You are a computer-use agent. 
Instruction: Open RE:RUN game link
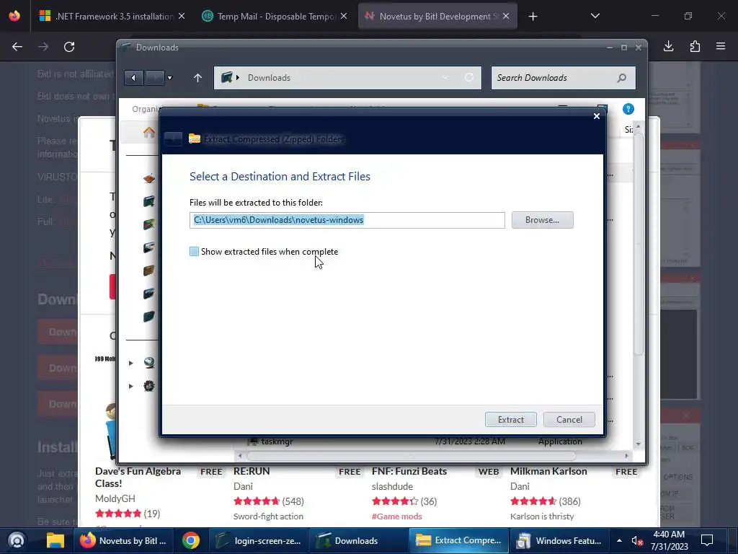252,471
